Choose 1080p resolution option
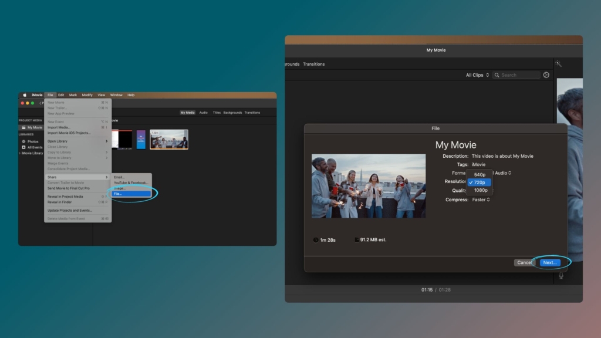Image resolution: width=601 pixels, height=338 pixels. (x=480, y=191)
